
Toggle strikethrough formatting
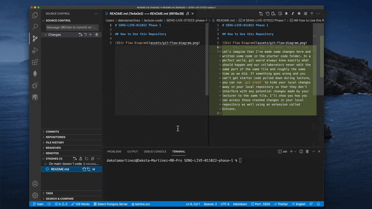299,14
